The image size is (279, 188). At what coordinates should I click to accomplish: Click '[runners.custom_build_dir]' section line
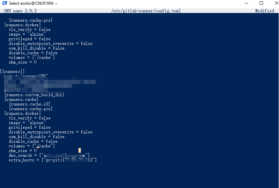coord(34,95)
